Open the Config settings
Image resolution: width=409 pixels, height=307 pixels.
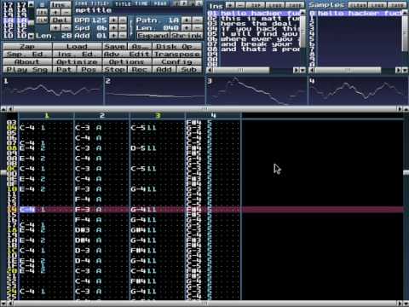pyautogui.click(x=177, y=61)
